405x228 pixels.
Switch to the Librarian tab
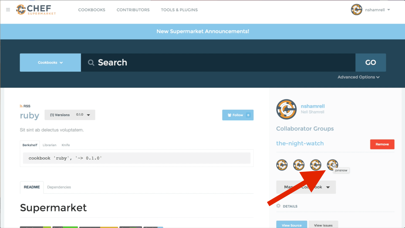[49, 145]
